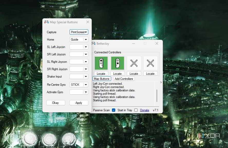Expand the side panel arrow in BetterJoy
The width and height of the screenshot is (228, 148).
point(161,82)
